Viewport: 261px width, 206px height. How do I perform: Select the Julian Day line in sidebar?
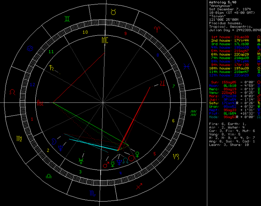[235, 30]
